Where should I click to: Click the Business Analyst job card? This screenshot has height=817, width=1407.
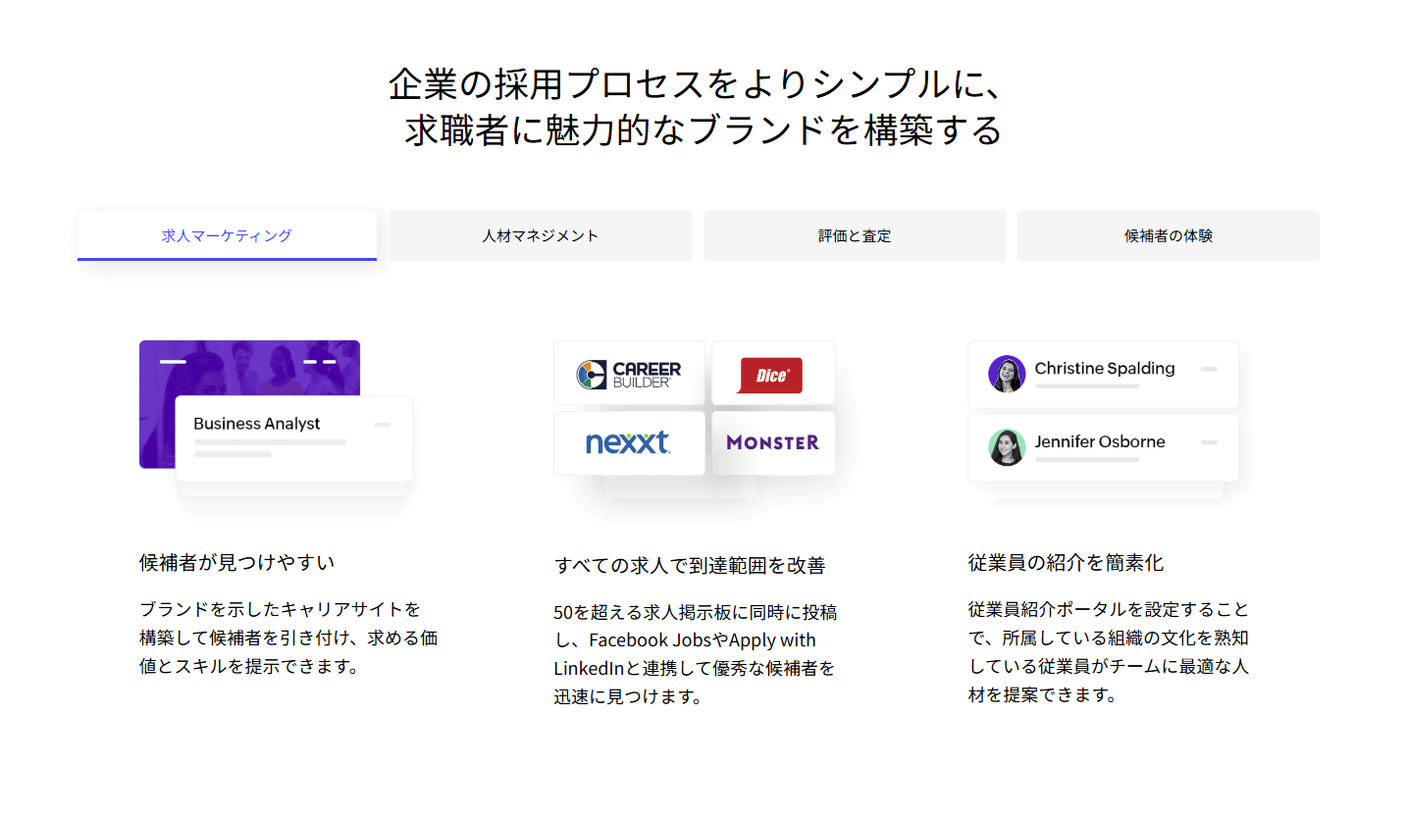point(293,438)
